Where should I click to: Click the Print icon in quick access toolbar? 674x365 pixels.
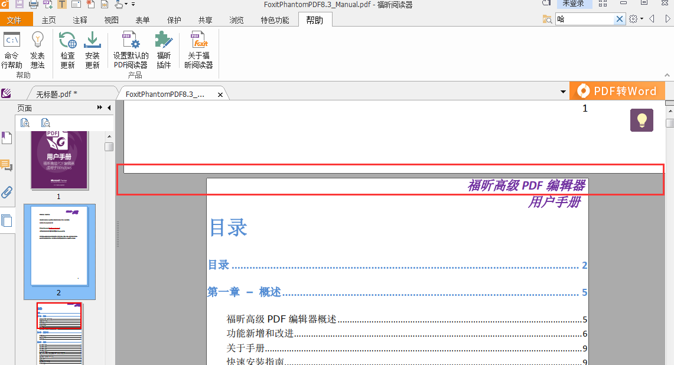click(34, 4)
